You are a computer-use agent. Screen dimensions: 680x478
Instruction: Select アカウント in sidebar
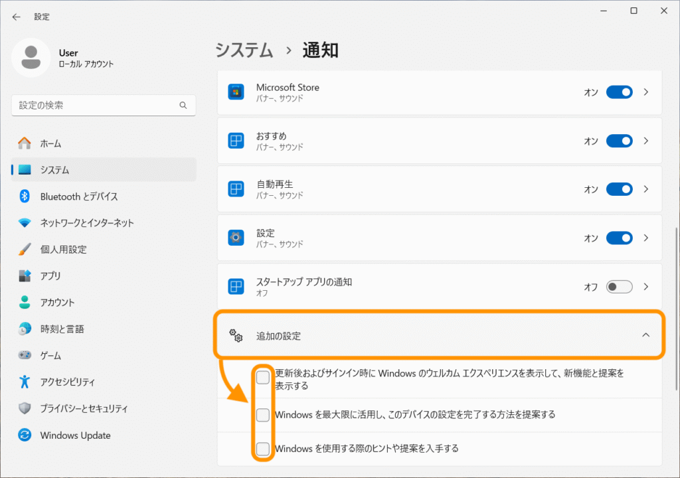[104, 302]
